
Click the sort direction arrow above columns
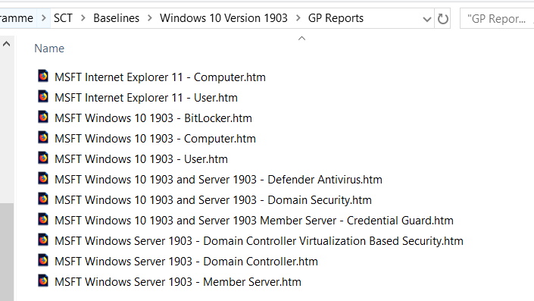pyautogui.click(x=301, y=39)
